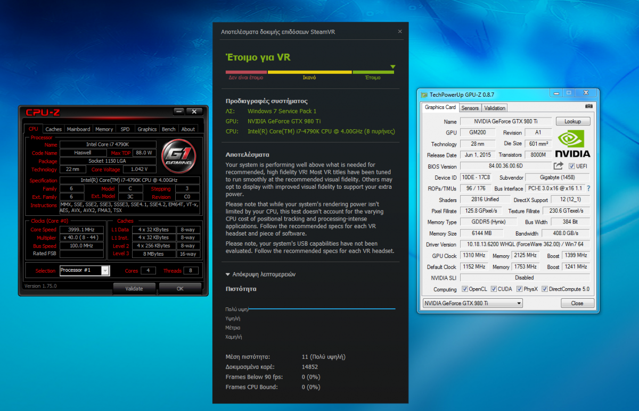Click the Subvendor value Gigabyte (1458)
This screenshot has height=411, width=639.
[x=558, y=178]
